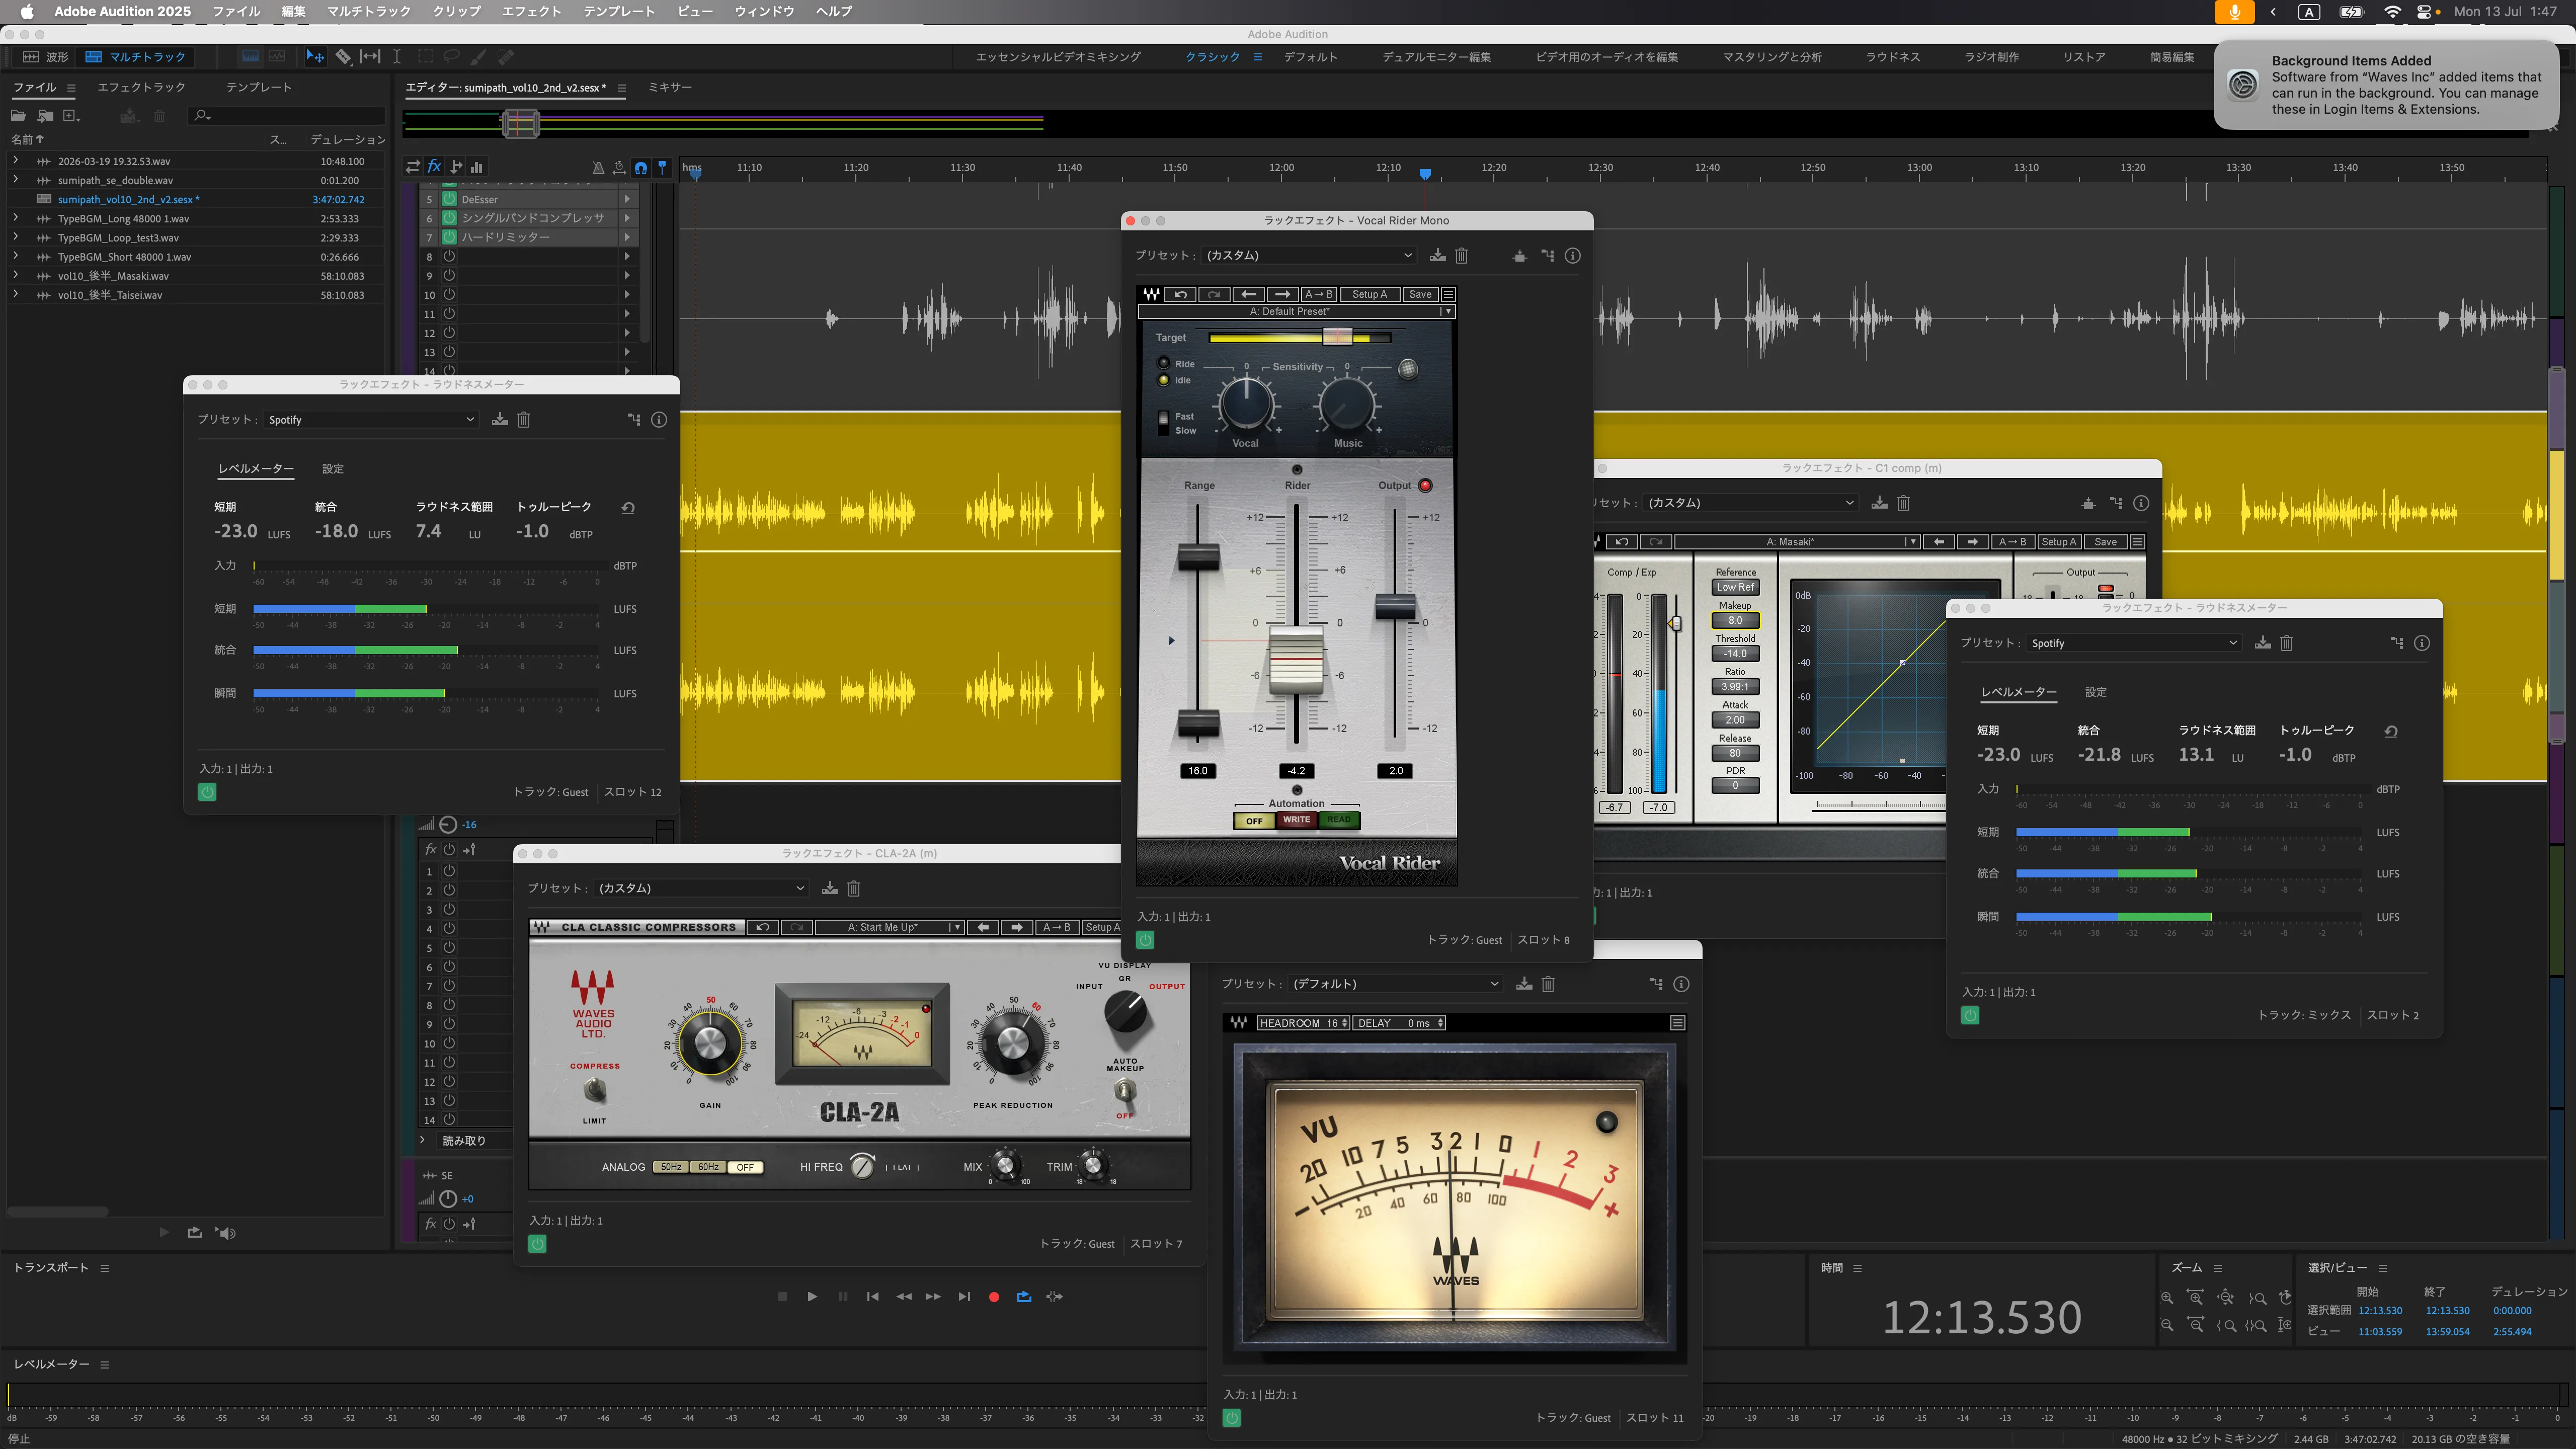
Task: Open the VU meter デフォルト preset dropdown
Action: click(x=1395, y=984)
